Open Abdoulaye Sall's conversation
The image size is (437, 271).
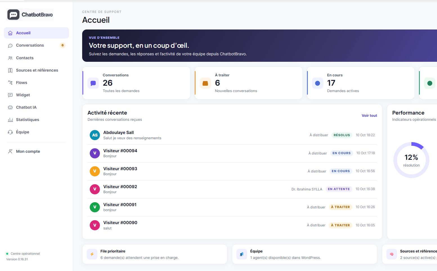[232, 135]
